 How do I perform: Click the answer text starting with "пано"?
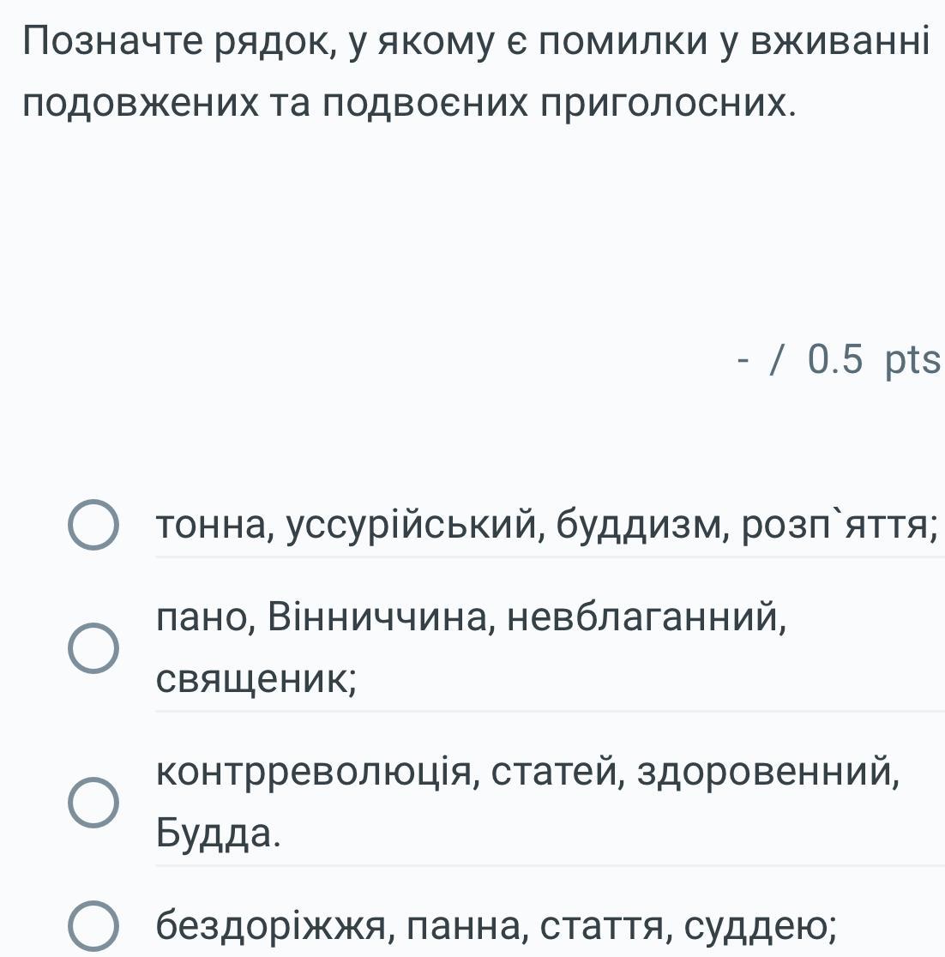pyautogui.click(x=472, y=617)
